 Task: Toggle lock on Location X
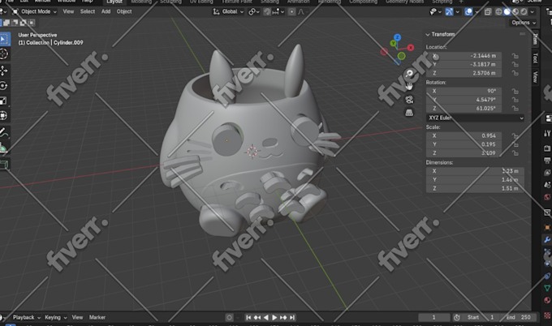pyautogui.click(x=515, y=56)
